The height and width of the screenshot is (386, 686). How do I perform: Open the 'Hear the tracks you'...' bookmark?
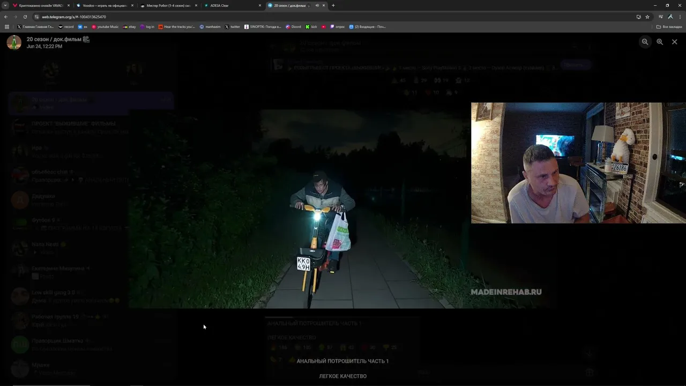(x=177, y=26)
